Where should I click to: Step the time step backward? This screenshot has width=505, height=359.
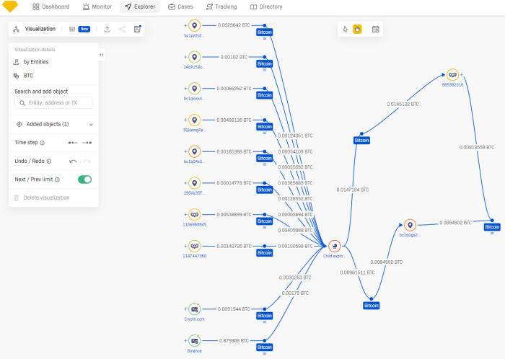[73, 143]
